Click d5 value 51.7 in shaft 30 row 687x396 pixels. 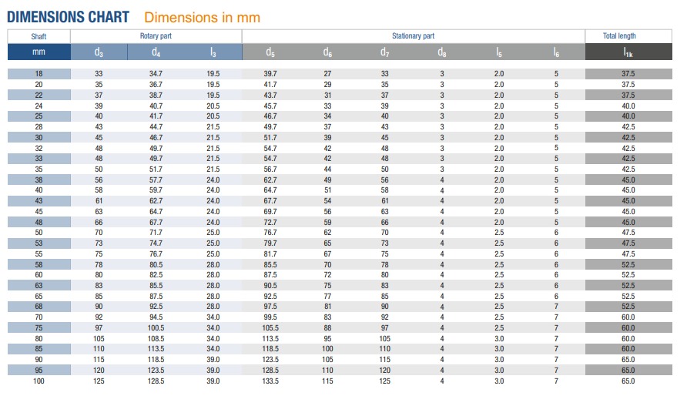tap(270, 138)
